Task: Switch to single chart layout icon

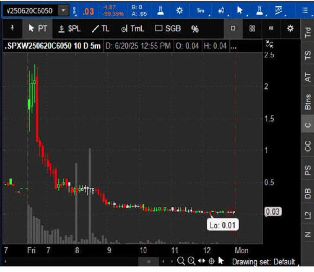Action: click(233, 28)
